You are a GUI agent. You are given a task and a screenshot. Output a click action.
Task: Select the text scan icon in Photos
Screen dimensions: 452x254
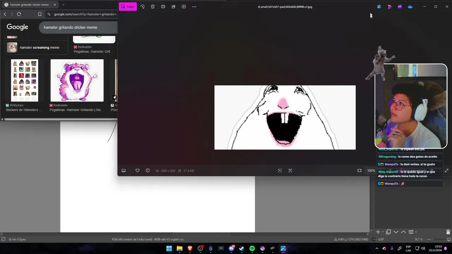(290, 170)
